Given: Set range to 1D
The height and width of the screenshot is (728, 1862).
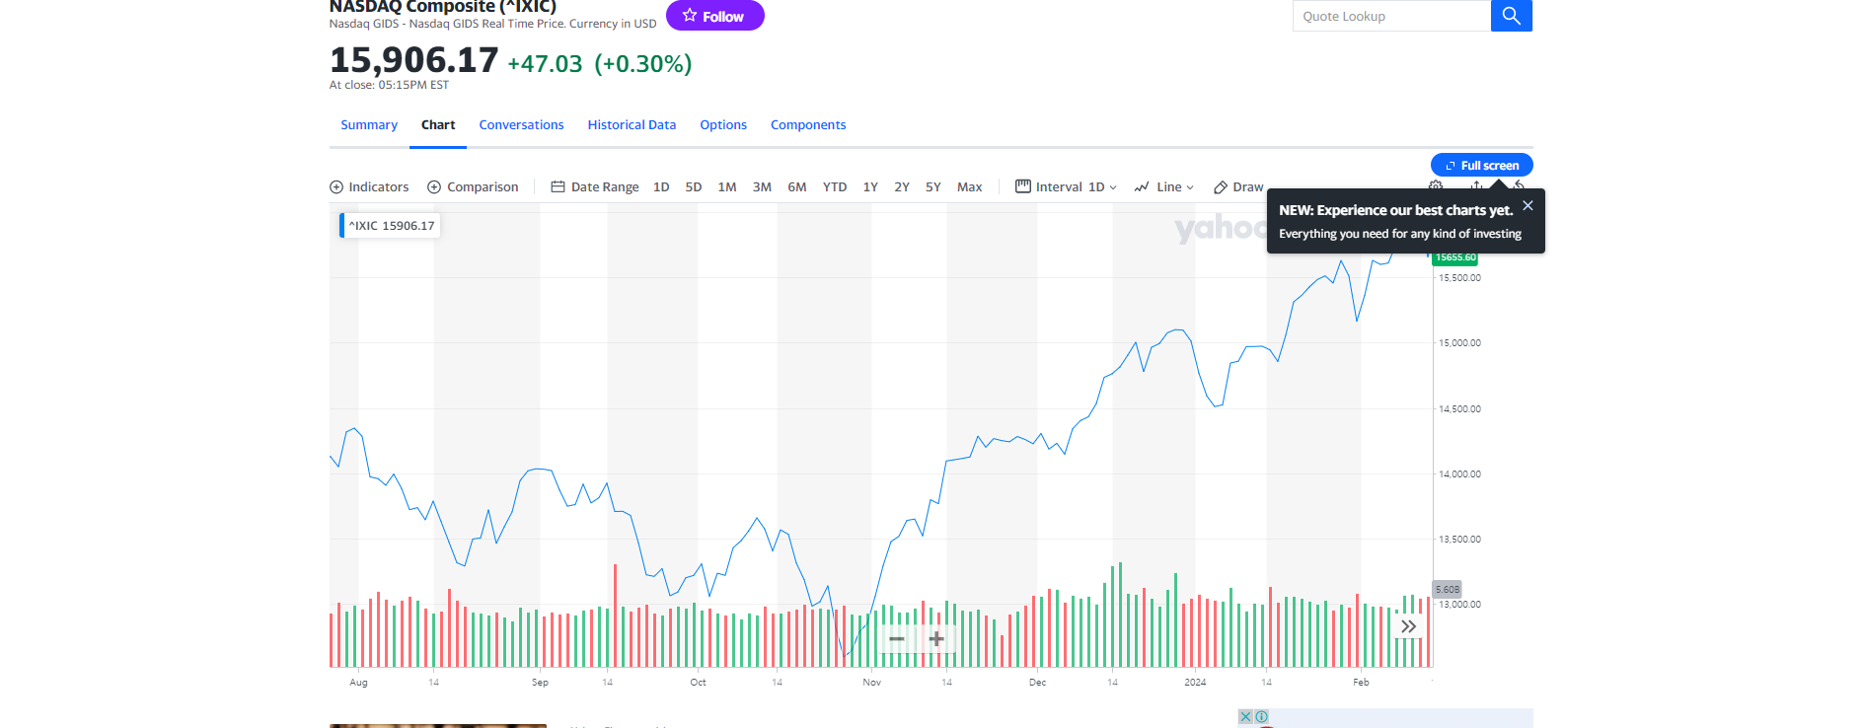Looking at the screenshot, I should 661,187.
